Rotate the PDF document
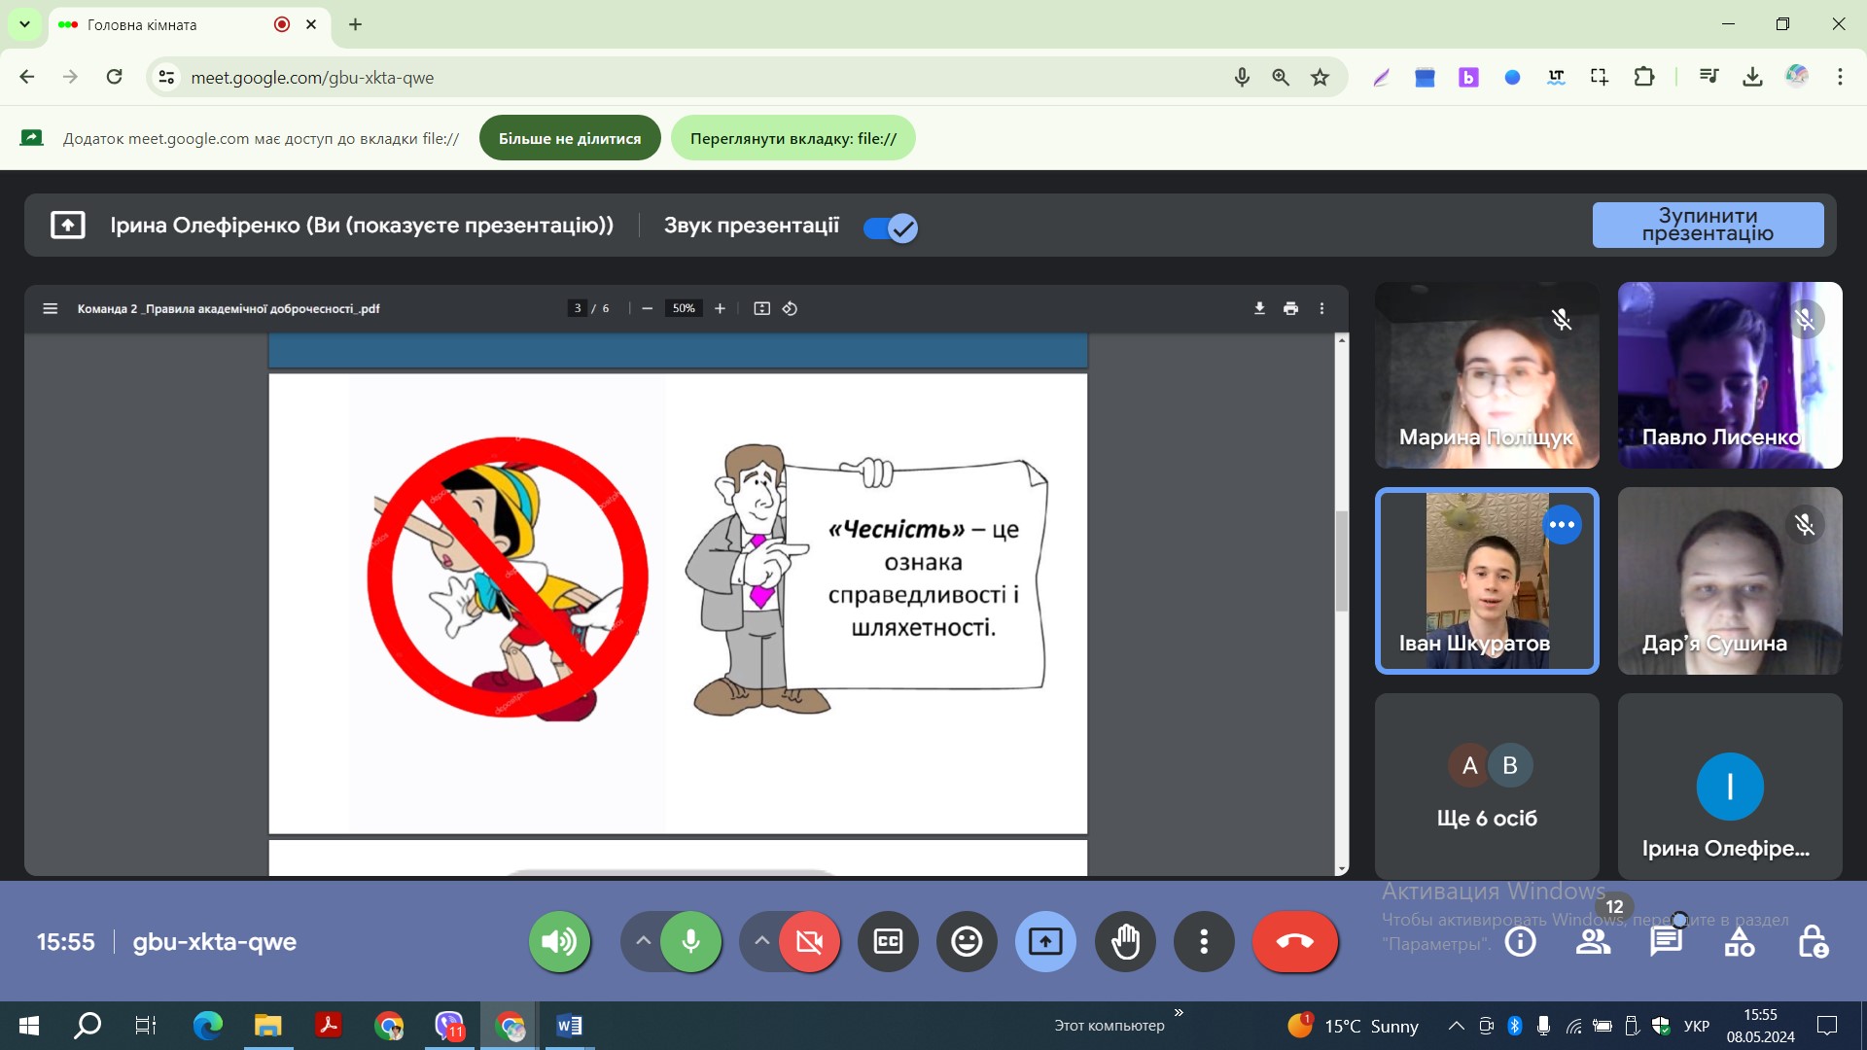1867x1050 pixels. click(790, 308)
